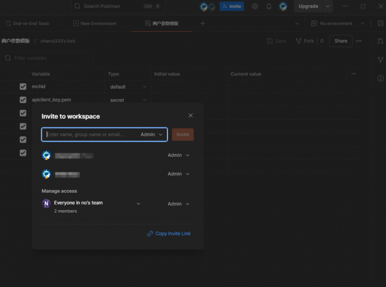
Task: Open the No environment selector dropdown
Action: [338, 23]
